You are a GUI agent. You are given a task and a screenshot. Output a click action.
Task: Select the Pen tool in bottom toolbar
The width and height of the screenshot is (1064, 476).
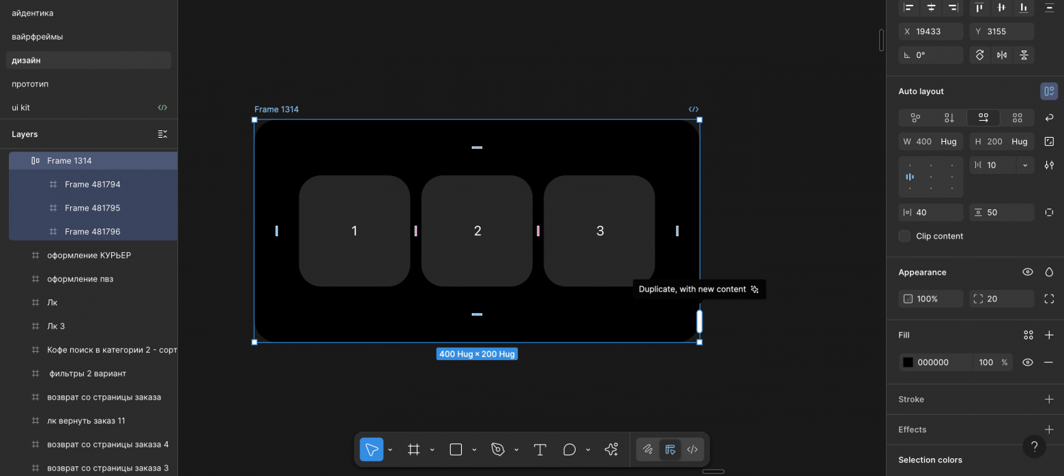tap(498, 449)
